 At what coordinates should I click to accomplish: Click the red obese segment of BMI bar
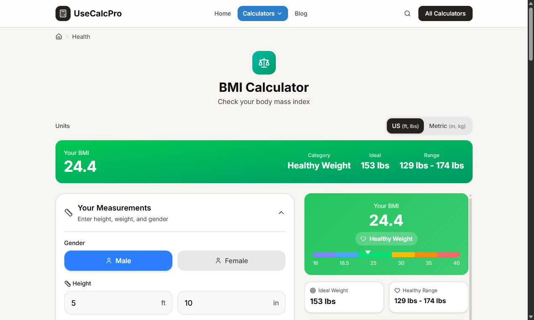[x=448, y=255]
